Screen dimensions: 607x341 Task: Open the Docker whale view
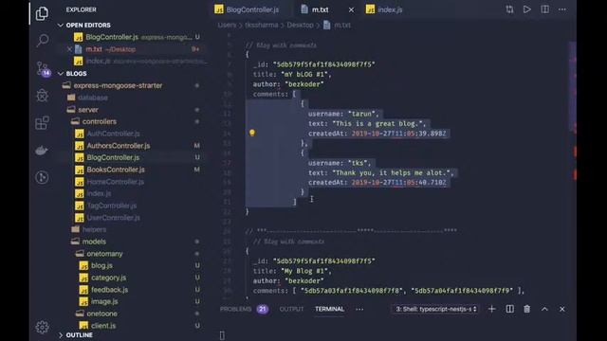42,150
